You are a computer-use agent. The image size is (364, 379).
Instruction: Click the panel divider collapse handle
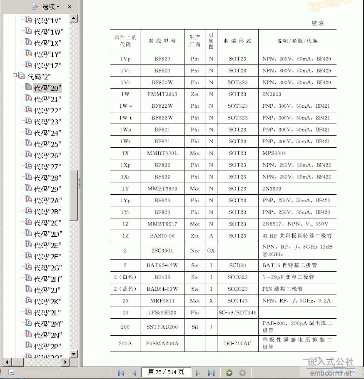[x=80, y=183]
